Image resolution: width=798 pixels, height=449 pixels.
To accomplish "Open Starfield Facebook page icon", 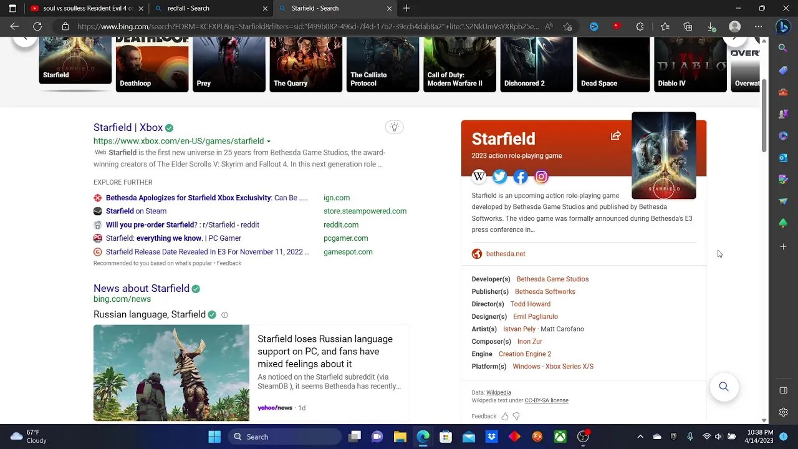I will coord(521,176).
